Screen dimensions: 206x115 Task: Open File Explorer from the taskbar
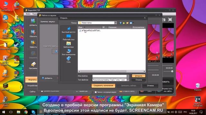click(x=19, y=112)
